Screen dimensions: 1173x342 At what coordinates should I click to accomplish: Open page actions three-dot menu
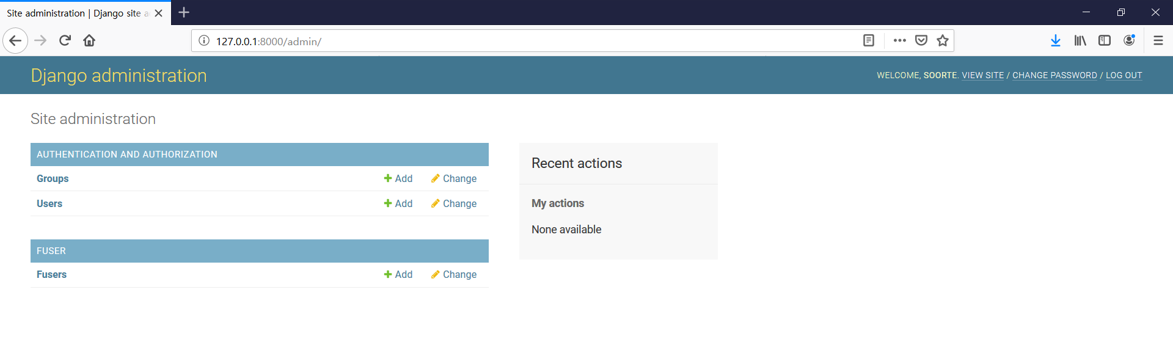899,41
